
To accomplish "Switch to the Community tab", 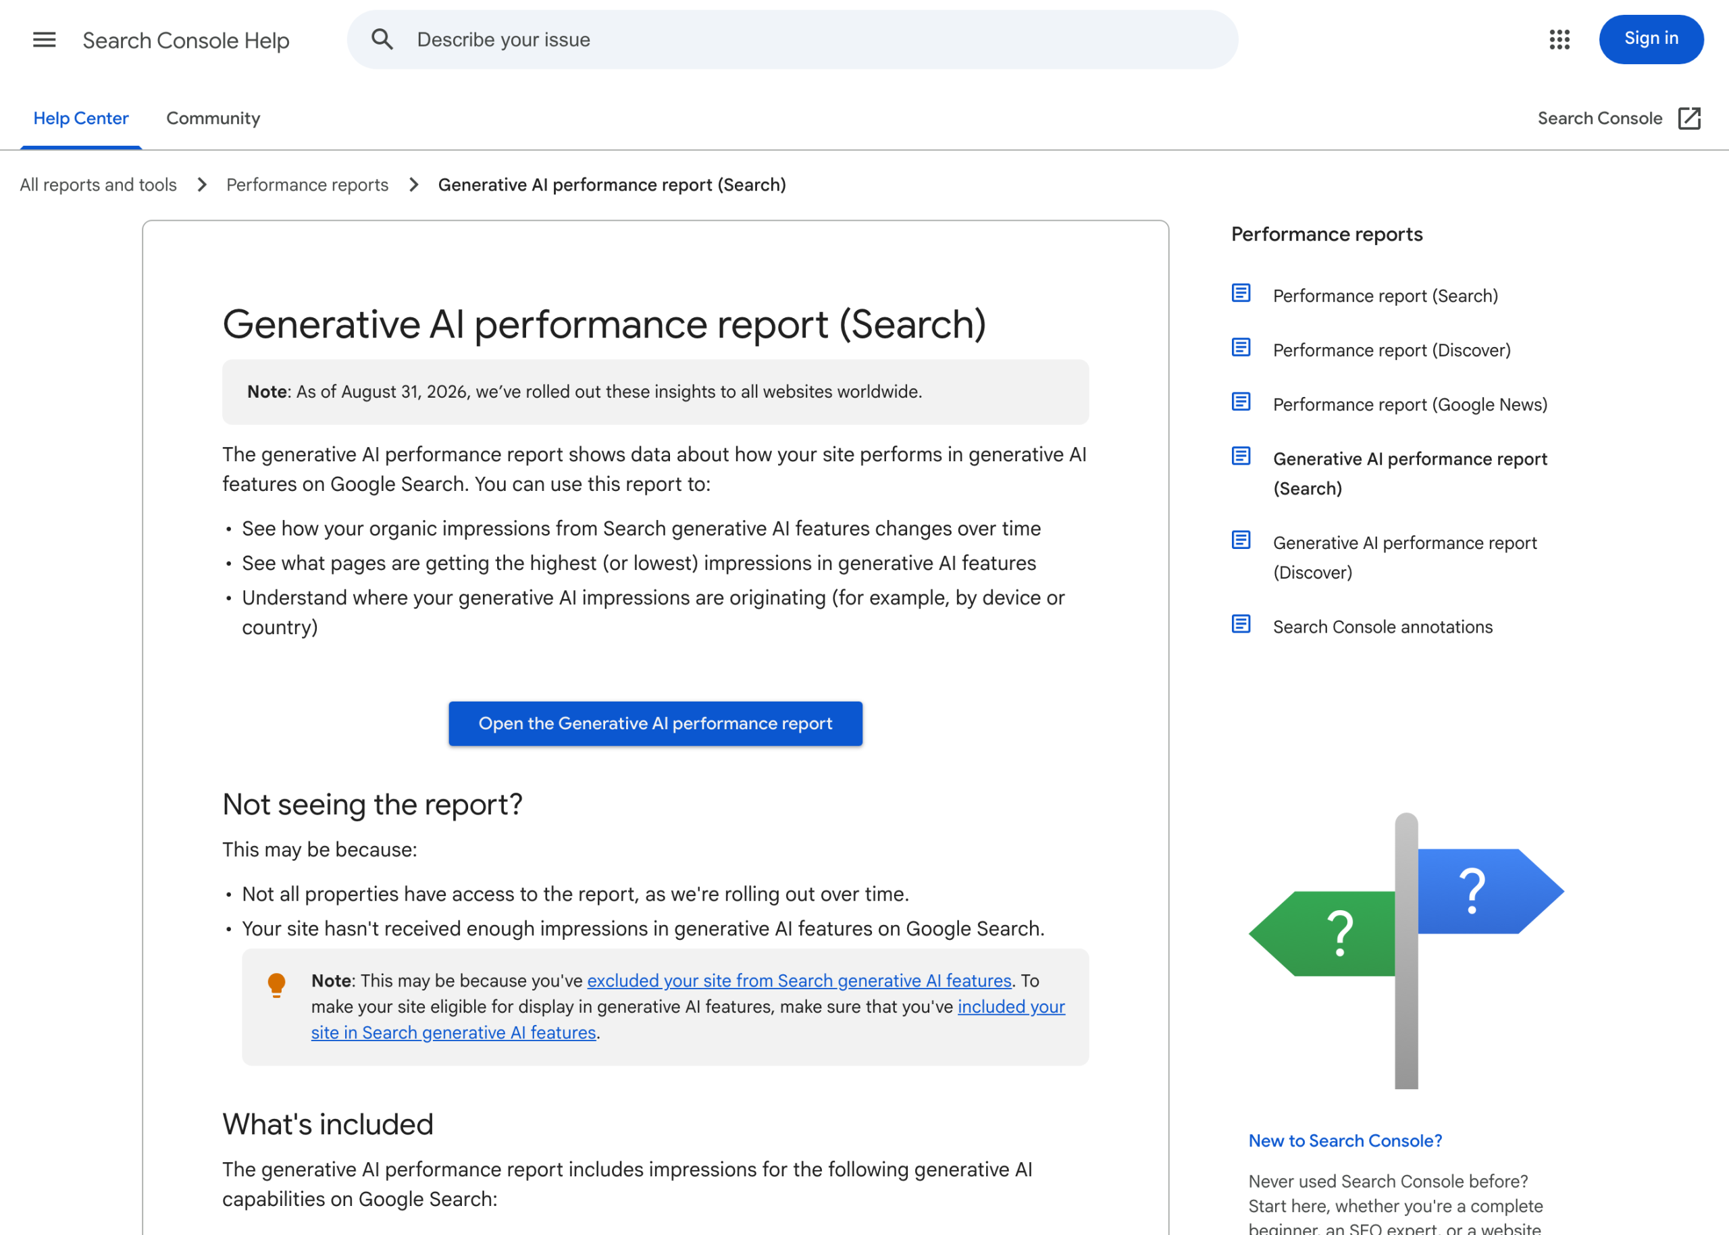I will pos(213,119).
